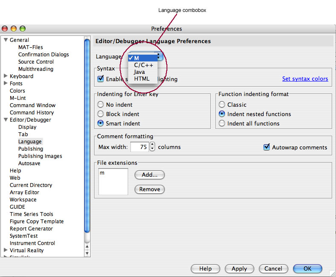Click the Max width stepper arrows
The height and width of the screenshot is (277, 336).
pyautogui.click(x=152, y=147)
